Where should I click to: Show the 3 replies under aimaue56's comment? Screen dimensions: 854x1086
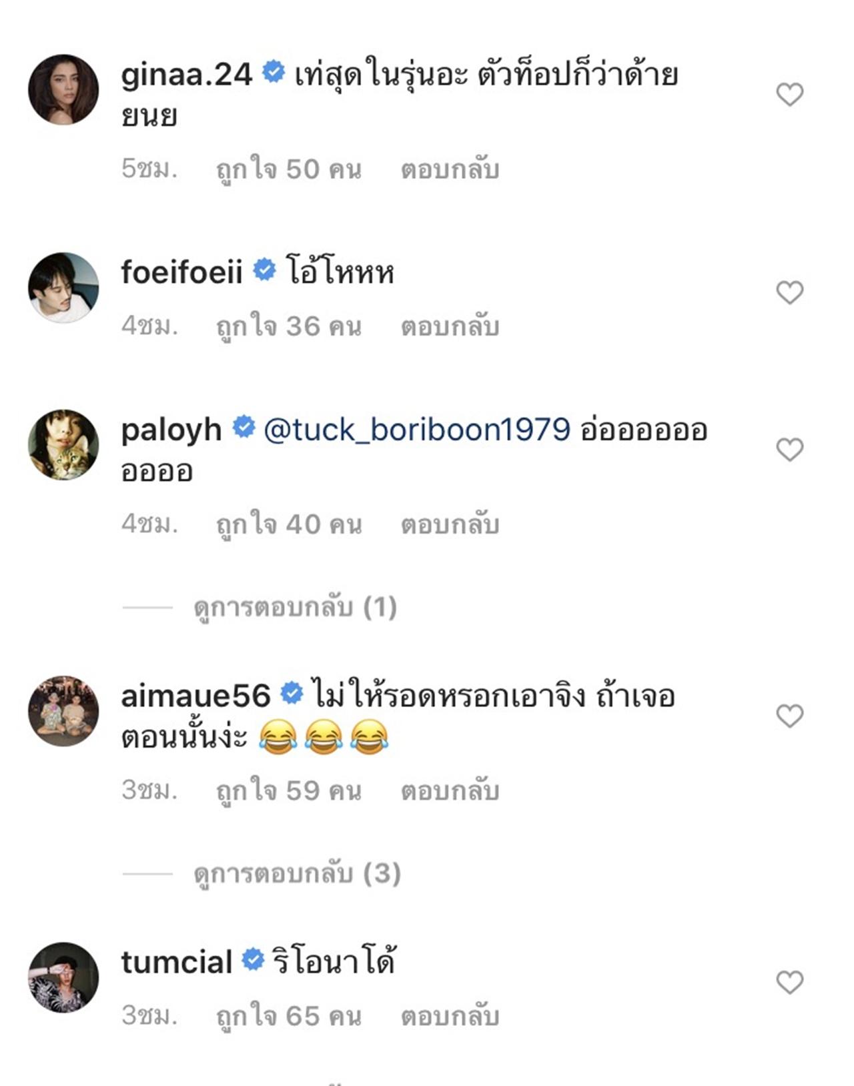(297, 873)
